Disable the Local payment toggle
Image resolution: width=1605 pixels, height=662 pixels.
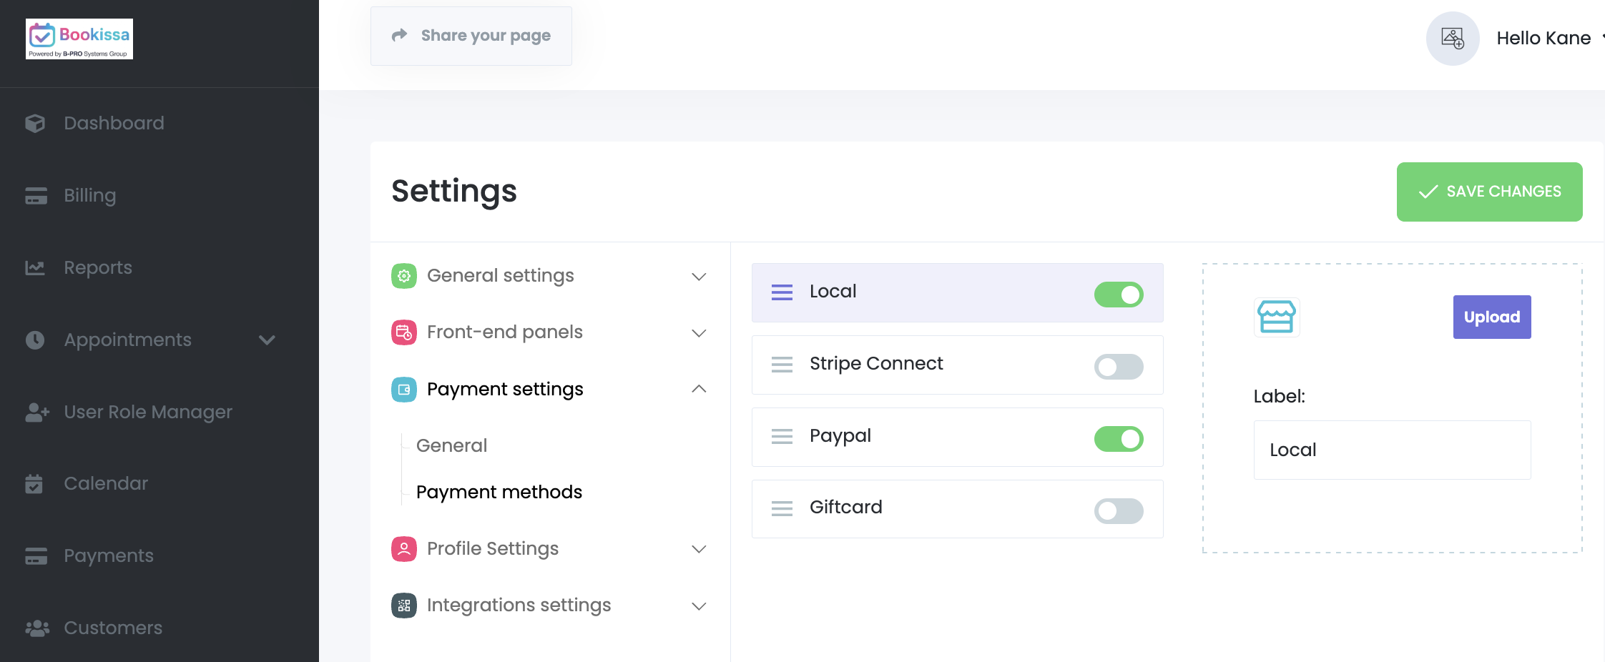pos(1119,295)
